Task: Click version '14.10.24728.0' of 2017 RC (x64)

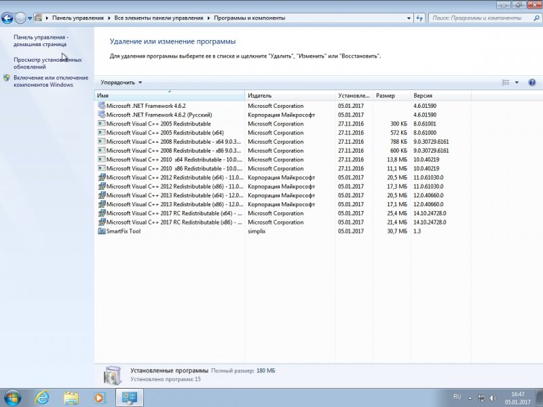Action: coord(430,213)
